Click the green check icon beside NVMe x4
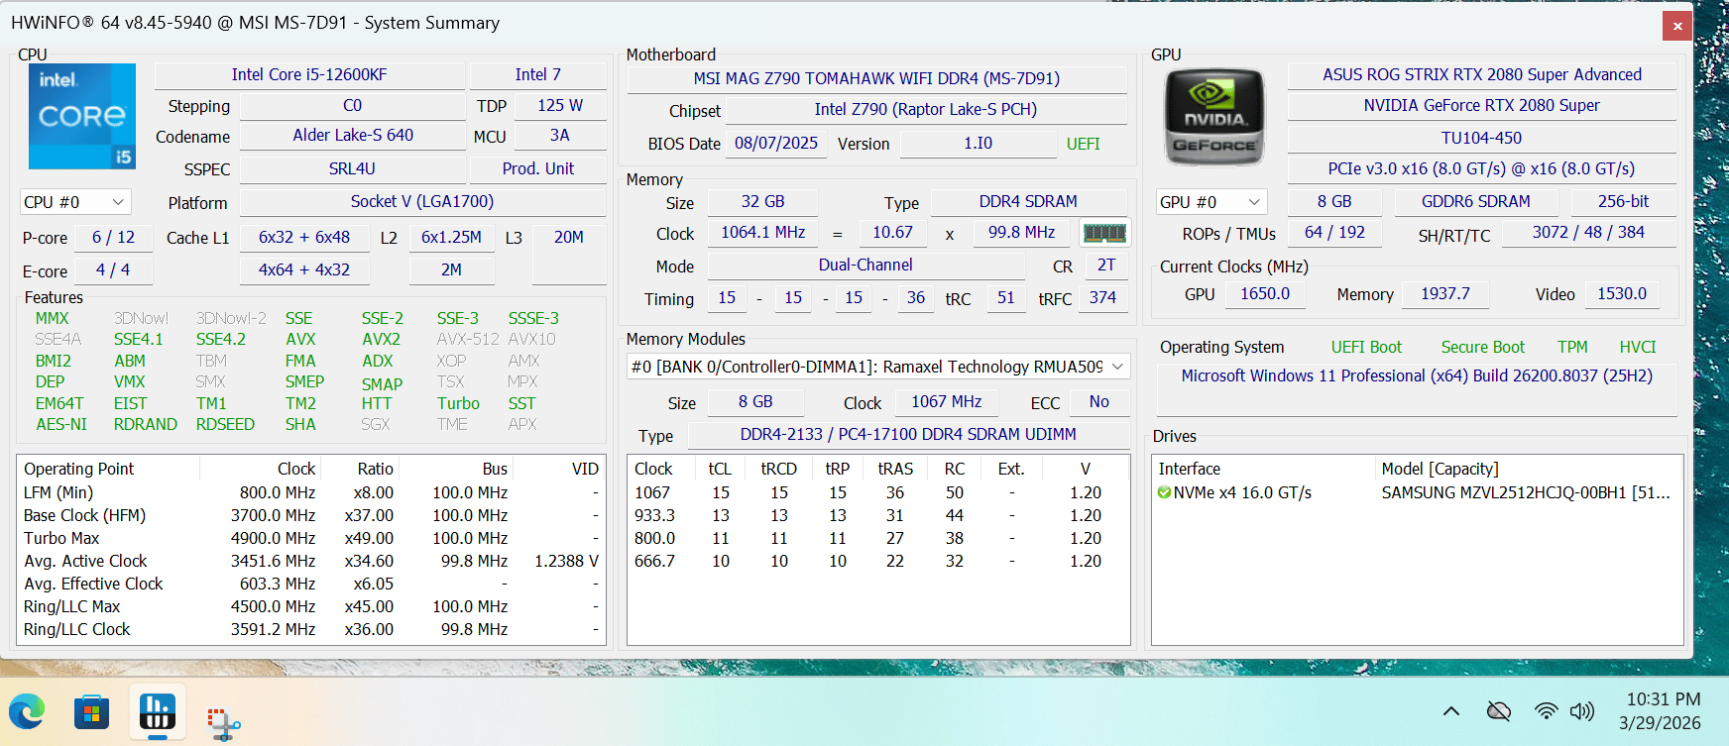This screenshot has height=746, width=1729. 1165,492
